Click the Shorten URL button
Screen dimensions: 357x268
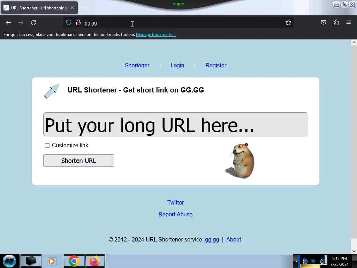coord(79,161)
